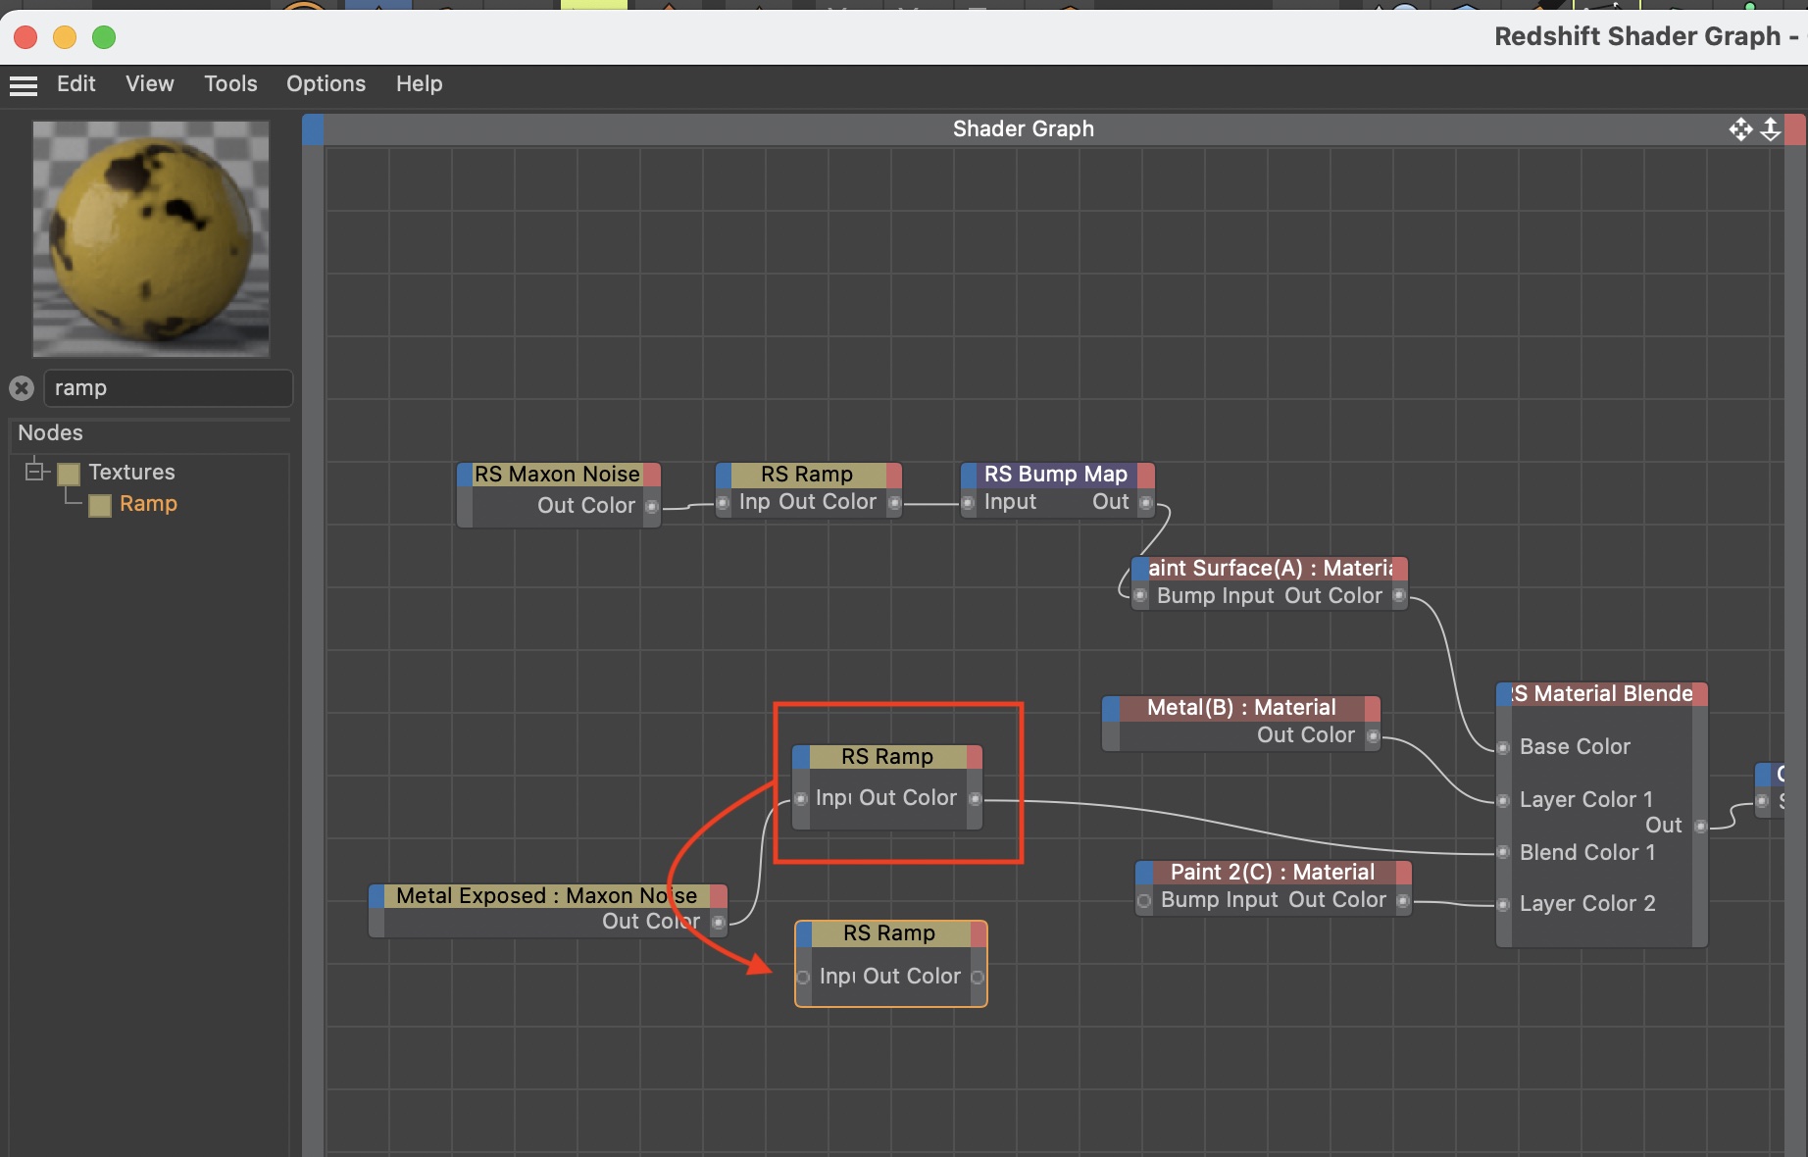Click the Input port on RS Bump Map
1808x1157 pixels.
pyautogui.click(x=969, y=503)
